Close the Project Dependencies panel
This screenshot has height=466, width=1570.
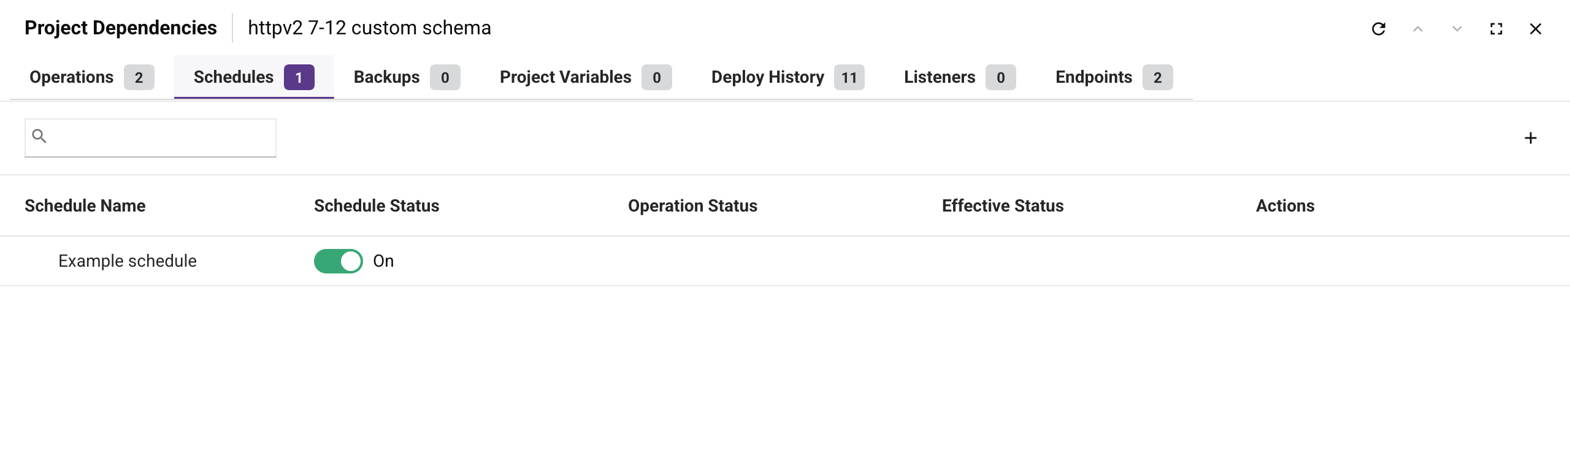click(x=1536, y=29)
